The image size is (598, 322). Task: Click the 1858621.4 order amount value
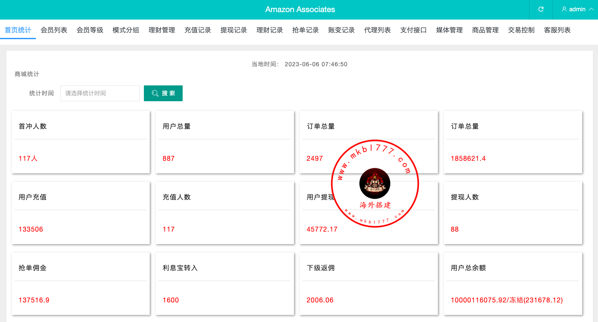[x=468, y=158]
